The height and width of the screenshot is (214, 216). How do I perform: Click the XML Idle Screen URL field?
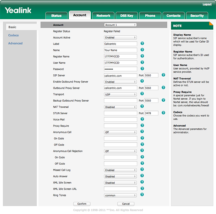(121, 189)
